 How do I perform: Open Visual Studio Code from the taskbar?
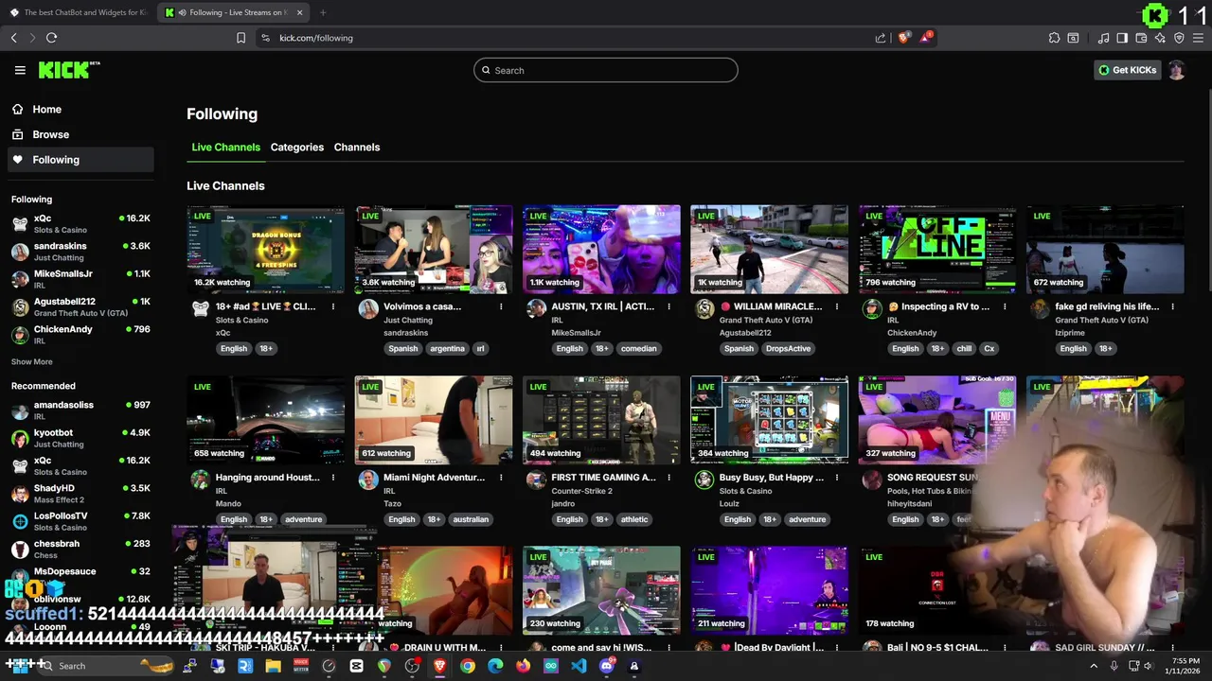click(579, 666)
